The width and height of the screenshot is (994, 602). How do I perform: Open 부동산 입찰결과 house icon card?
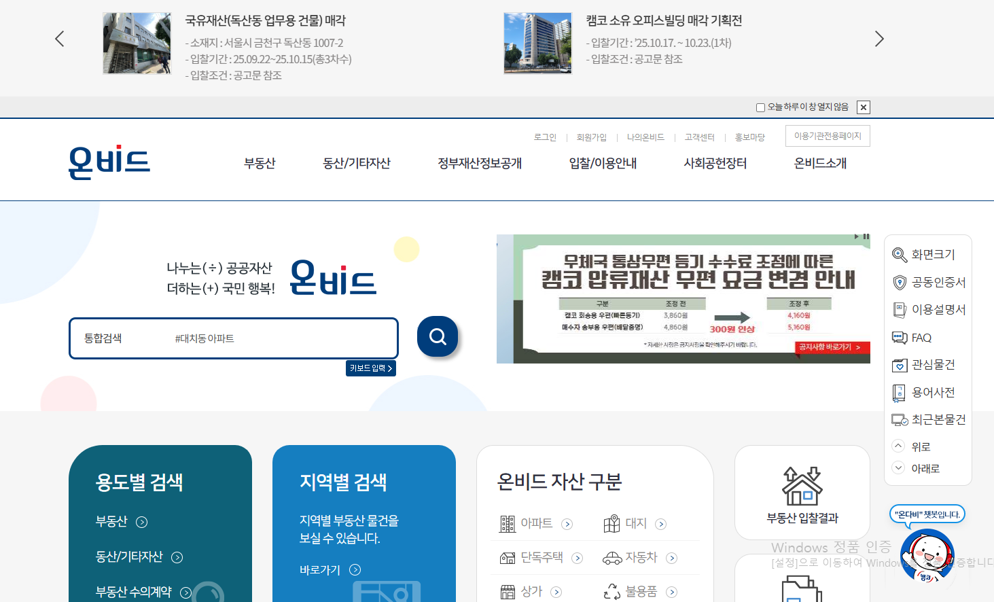802,493
